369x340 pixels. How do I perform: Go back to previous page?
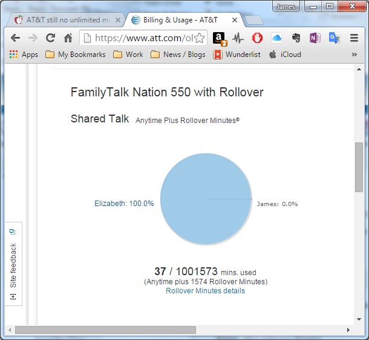coord(15,38)
